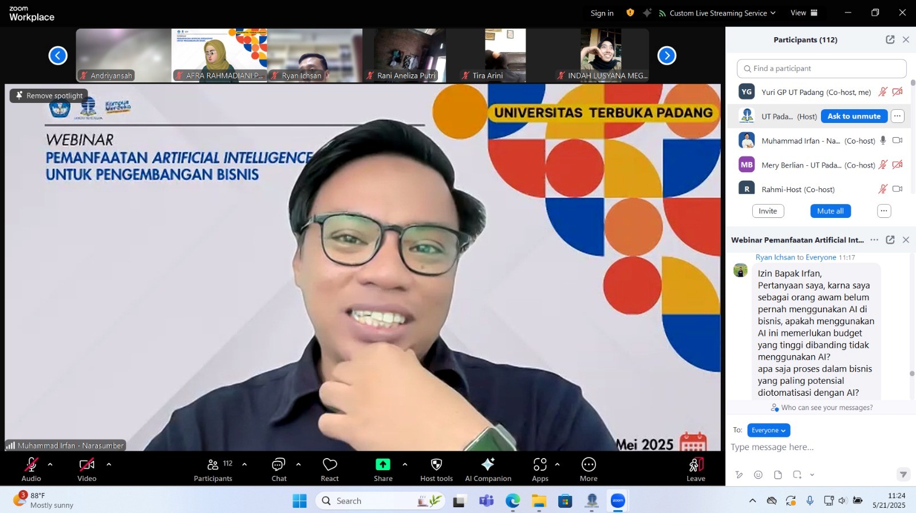Viewport: 916px width, 513px height.
Task: Pop out the Participants panel
Action: 890,39
